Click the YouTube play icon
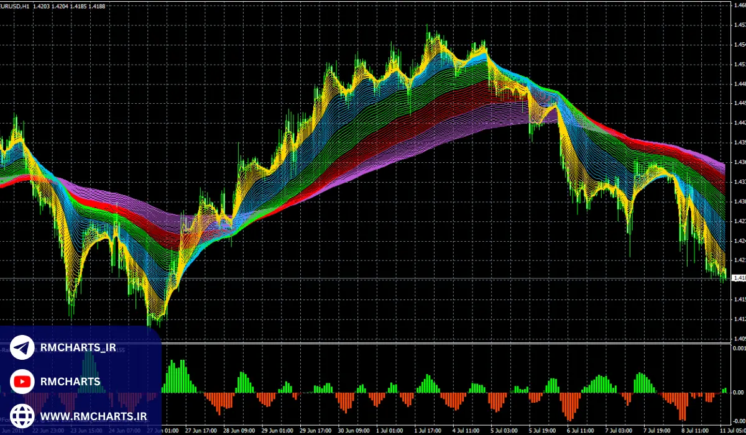This screenshot has width=746, height=435. tap(22, 382)
